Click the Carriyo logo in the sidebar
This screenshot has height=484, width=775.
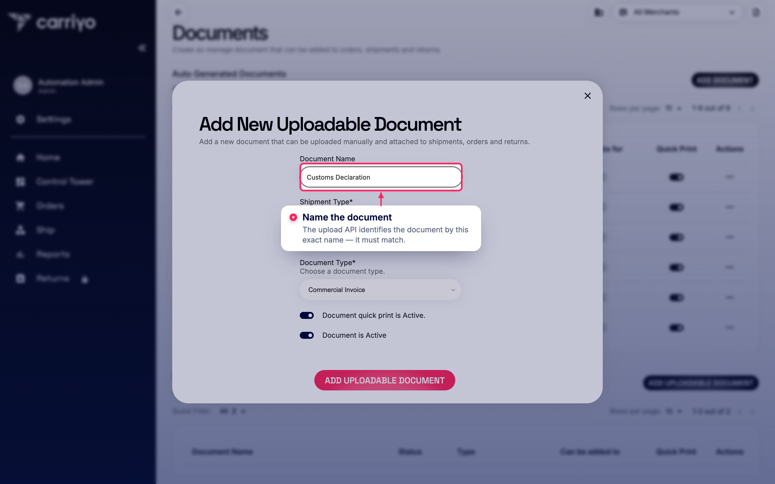(x=52, y=22)
